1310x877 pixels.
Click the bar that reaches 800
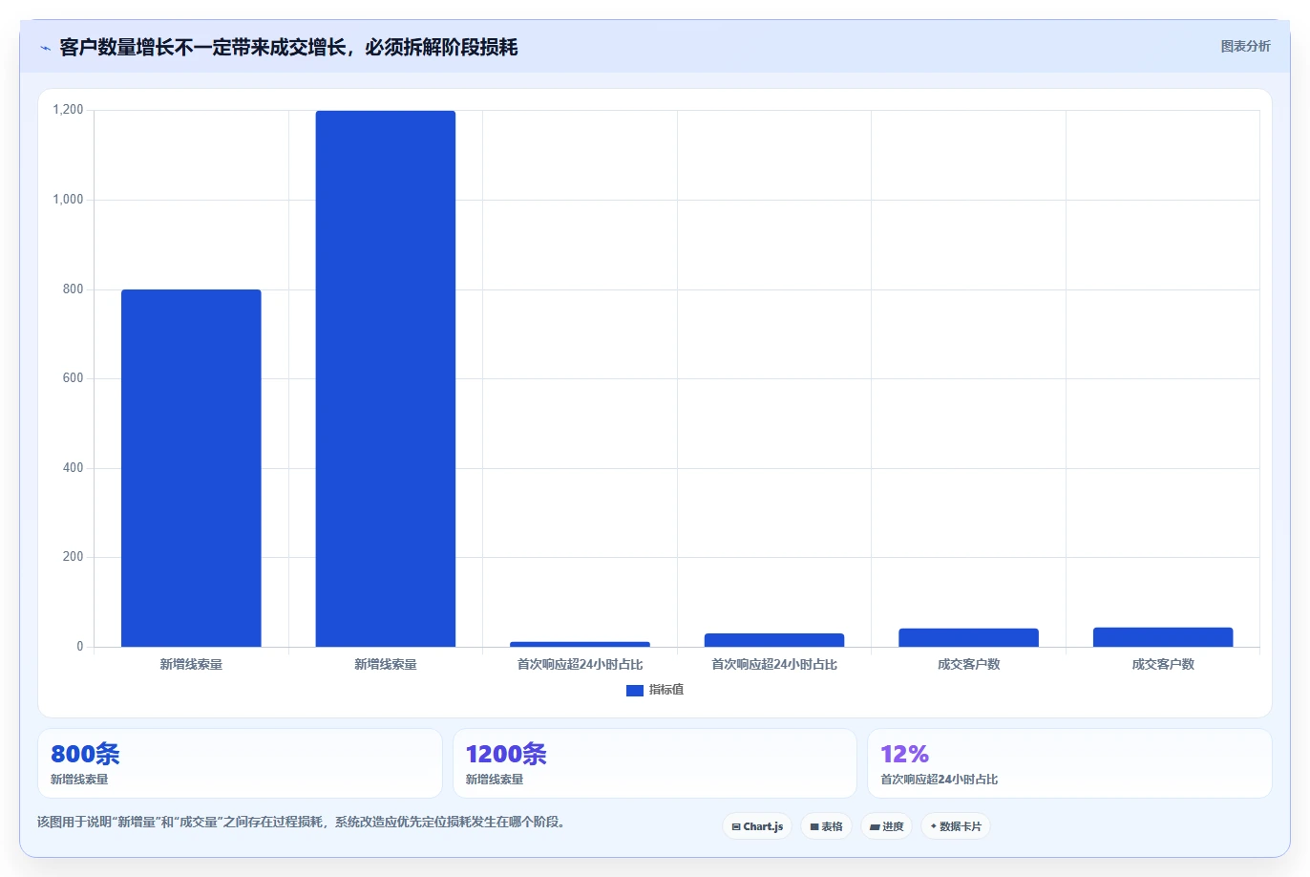click(191, 468)
